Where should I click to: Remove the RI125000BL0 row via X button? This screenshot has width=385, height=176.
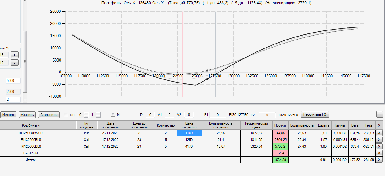[x=379, y=146]
